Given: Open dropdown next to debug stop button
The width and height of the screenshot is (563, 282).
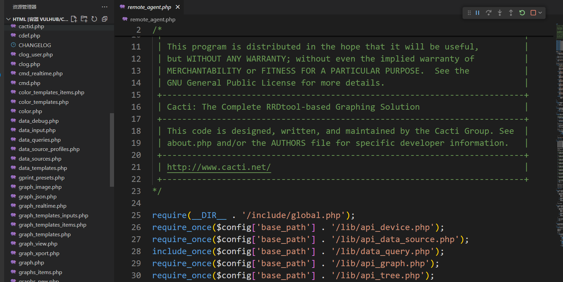Looking at the screenshot, I should [540, 13].
